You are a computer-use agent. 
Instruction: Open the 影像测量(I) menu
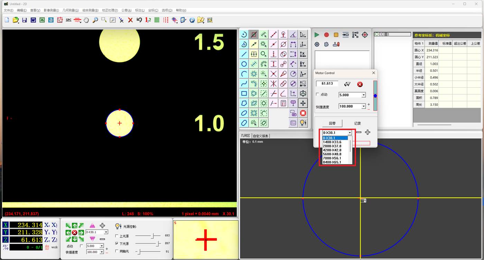[52, 10]
